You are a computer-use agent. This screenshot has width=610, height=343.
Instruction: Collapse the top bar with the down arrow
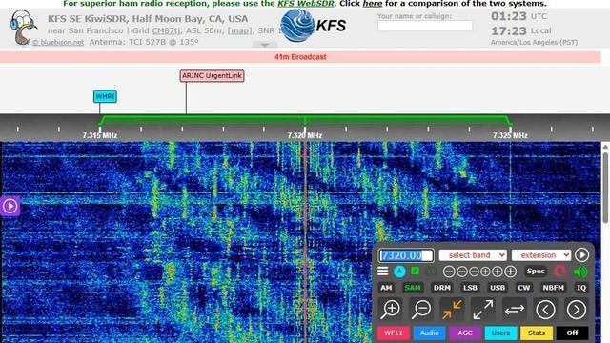coord(265,45)
